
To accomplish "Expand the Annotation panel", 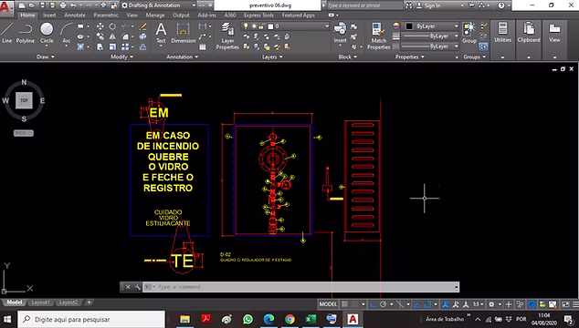I will (182, 56).
